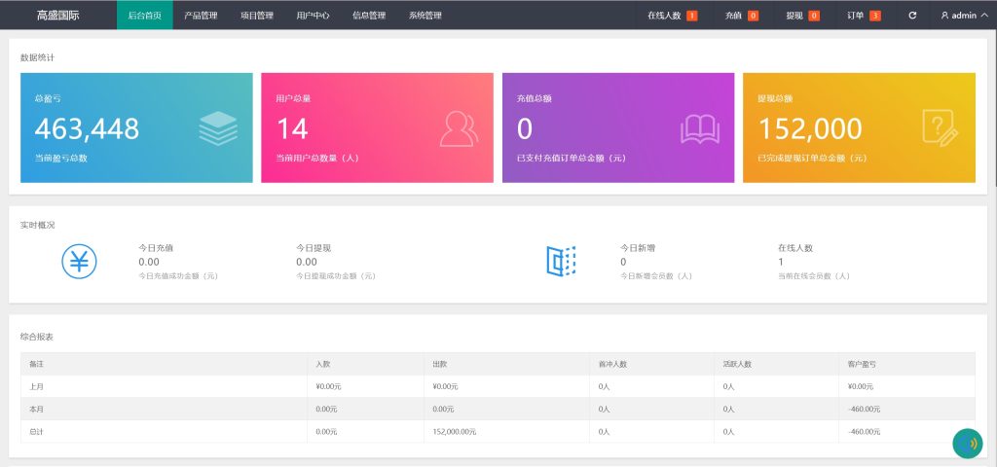Open the 项目管理 menu
Image resolution: width=997 pixels, height=467 pixels.
click(257, 16)
